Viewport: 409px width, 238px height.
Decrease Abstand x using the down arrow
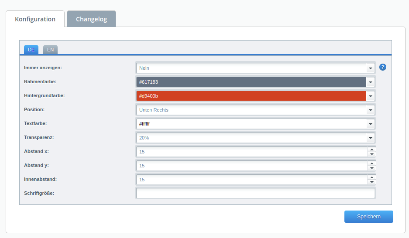coord(371,154)
